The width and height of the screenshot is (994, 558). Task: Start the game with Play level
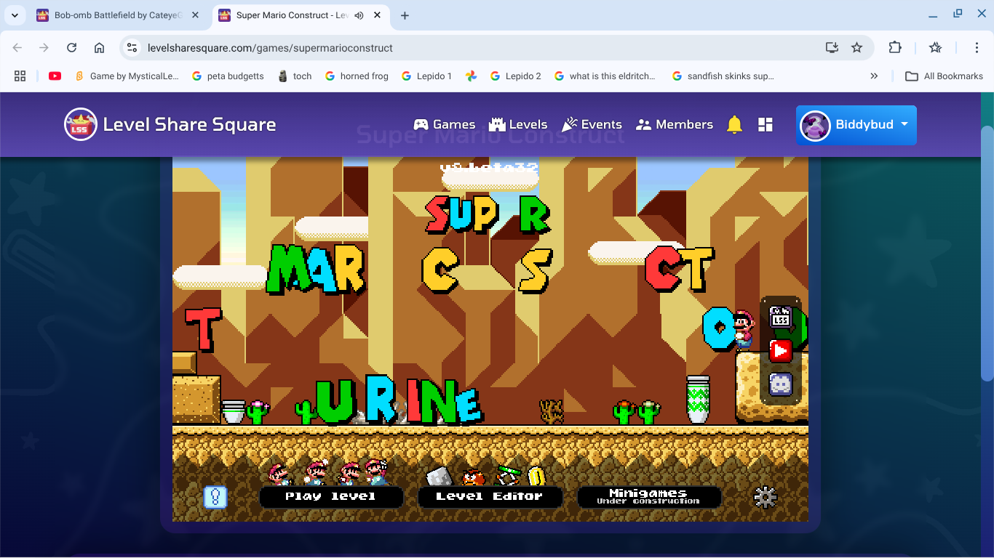(x=331, y=497)
